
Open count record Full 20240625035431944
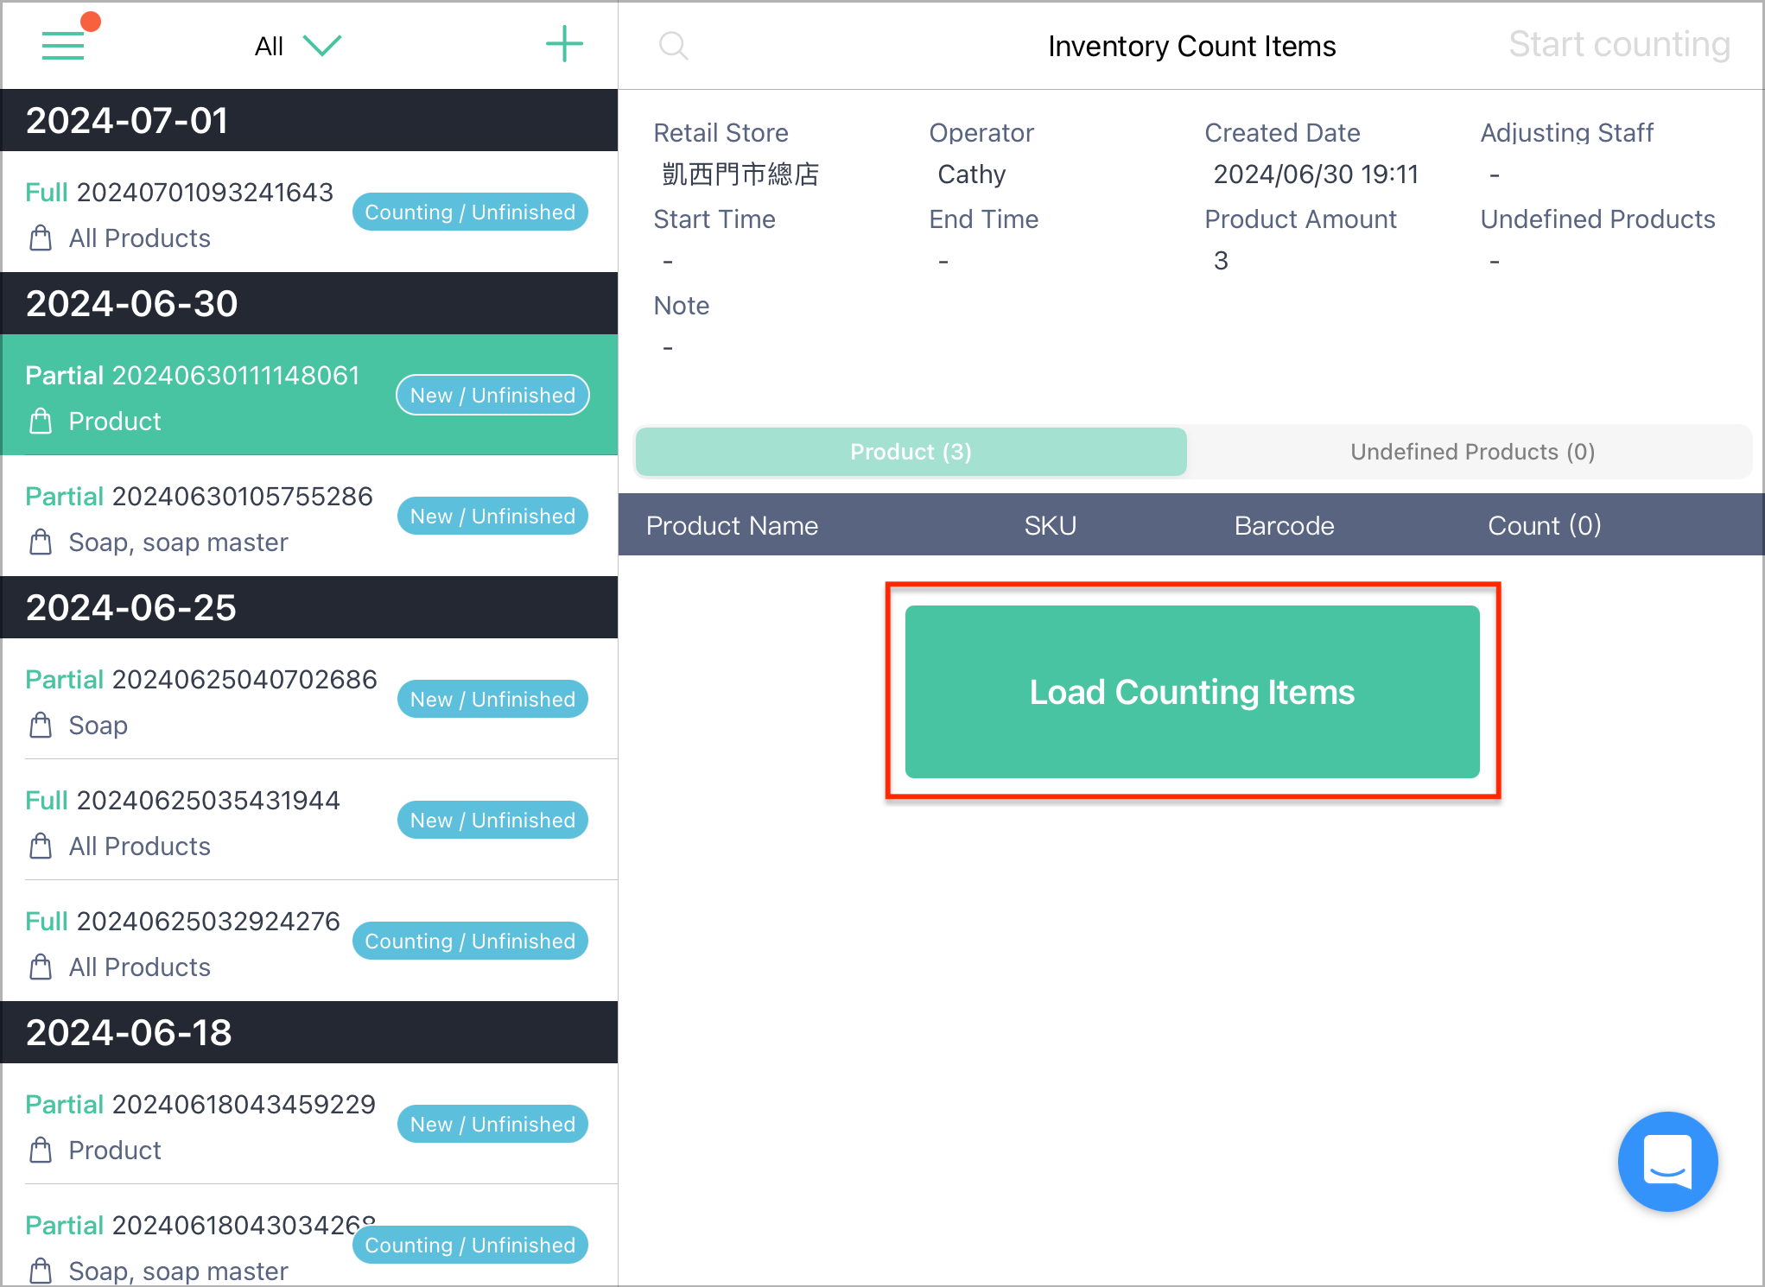309,821
